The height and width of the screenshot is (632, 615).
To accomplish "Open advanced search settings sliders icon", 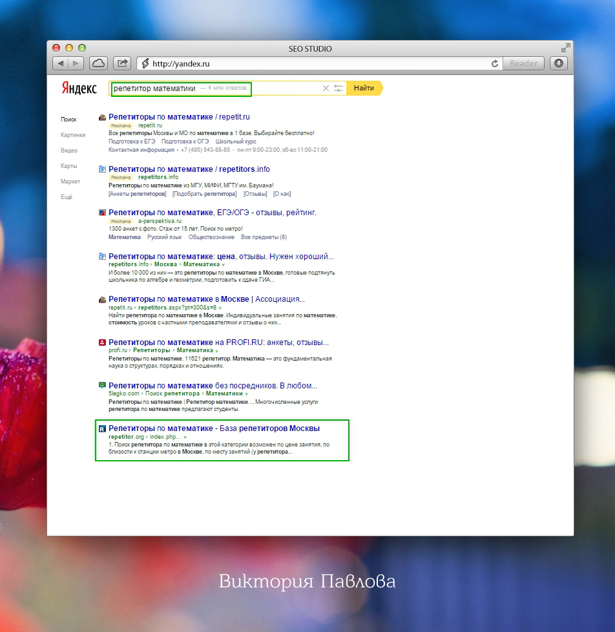I will pyautogui.click(x=339, y=89).
